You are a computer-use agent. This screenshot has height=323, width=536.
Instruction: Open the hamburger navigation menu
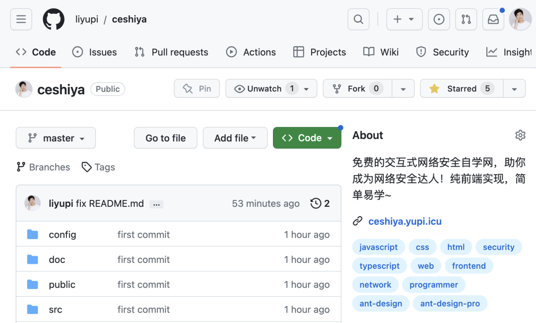(x=21, y=19)
